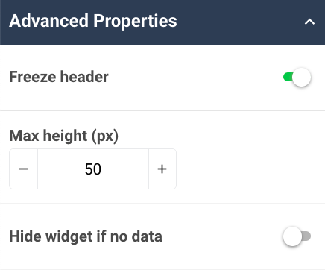Click the minus icon beside 50
Image resolution: width=325 pixels, height=270 pixels.
[x=24, y=169]
